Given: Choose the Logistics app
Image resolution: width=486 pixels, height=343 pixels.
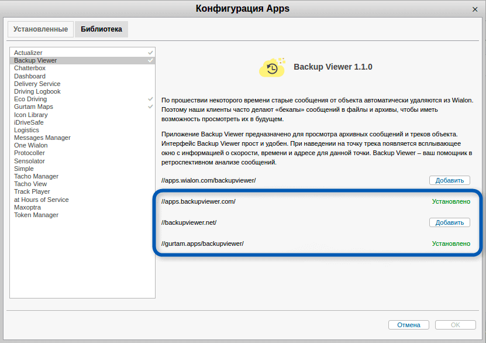Looking at the screenshot, I should point(82,131).
